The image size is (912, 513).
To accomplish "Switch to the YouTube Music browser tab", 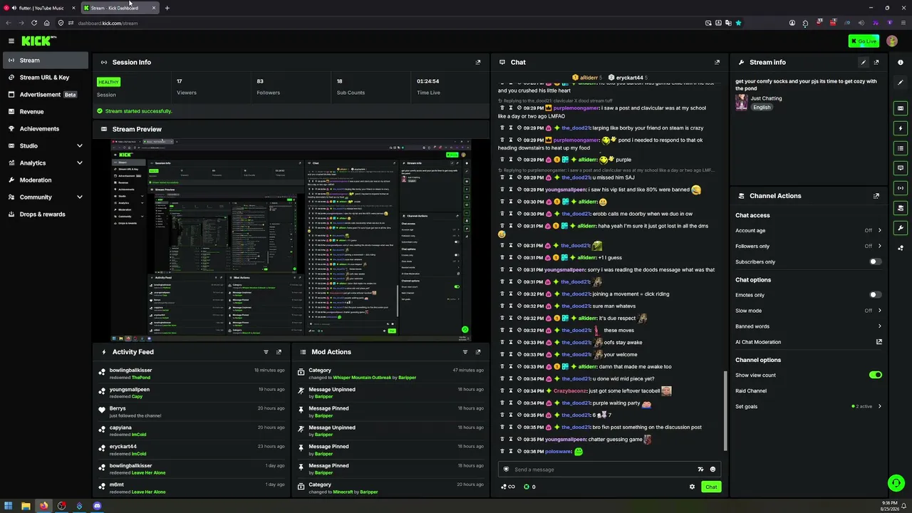I will click(41, 8).
